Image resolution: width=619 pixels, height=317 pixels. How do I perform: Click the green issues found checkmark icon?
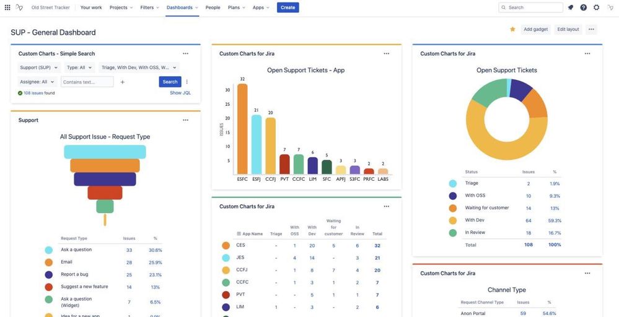pyautogui.click(x=20, y=93)
